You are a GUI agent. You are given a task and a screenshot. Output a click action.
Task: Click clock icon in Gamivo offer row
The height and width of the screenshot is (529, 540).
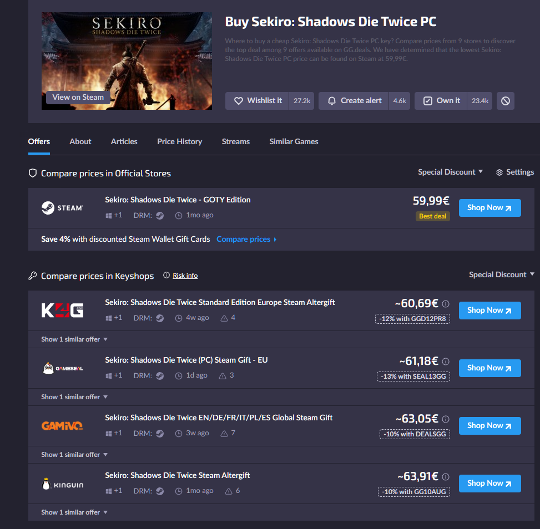(x=178, y=433)
